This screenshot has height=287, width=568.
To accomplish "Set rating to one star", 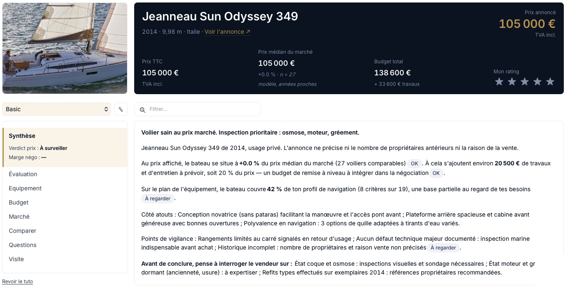I will tap(499, 82).
